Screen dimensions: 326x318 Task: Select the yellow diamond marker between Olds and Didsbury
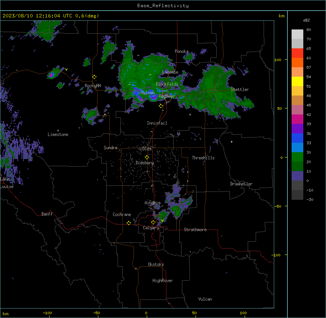pos(147,157)
